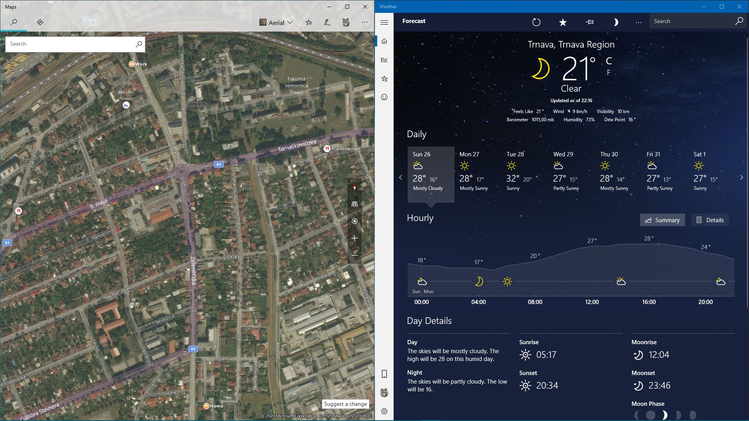Open Historical Weather chart in sidebar

pos(384,60)
